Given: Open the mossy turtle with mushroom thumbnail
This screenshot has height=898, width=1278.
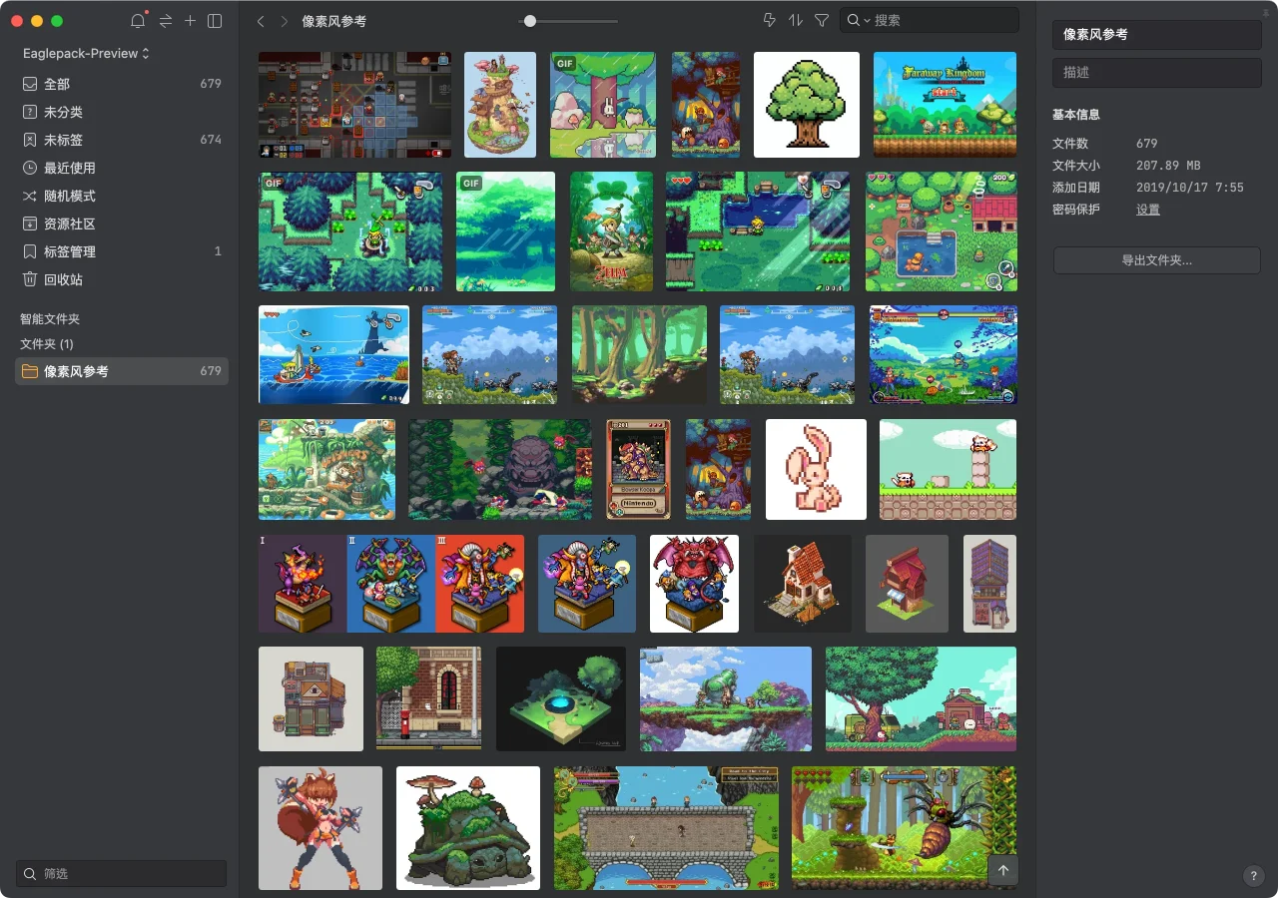Looking at the screenshot, I should pos(468,828).
